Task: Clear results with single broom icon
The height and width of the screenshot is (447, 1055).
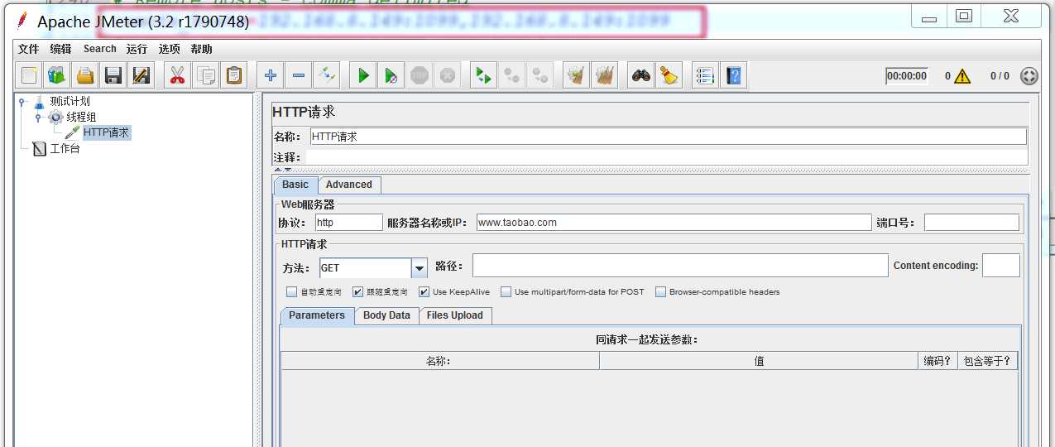Action: [576, 76]
